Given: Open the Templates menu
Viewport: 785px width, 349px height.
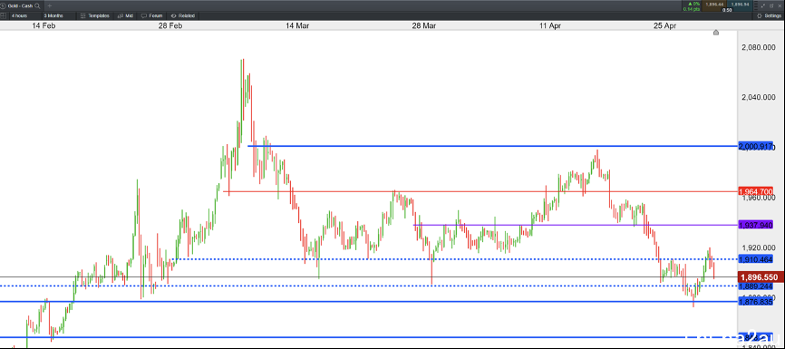Looking at the screenshot, I should [94, 15].
